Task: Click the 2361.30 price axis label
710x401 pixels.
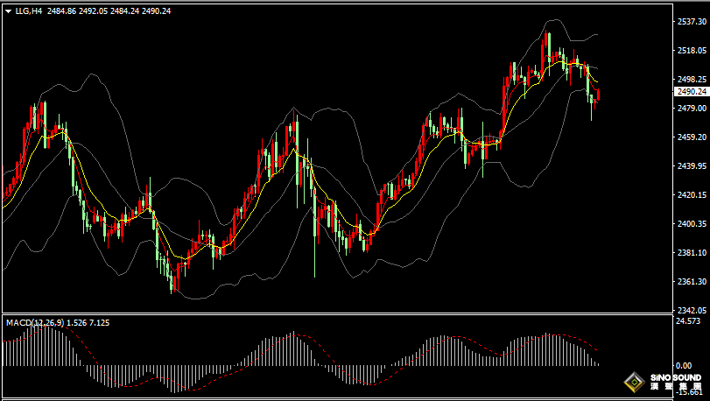Action: click(x=691, y=282)
